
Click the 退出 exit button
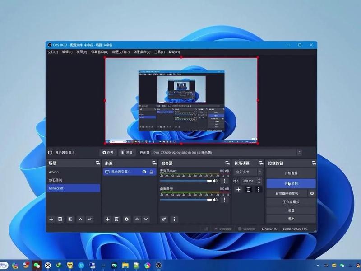(x=291, y=219)
